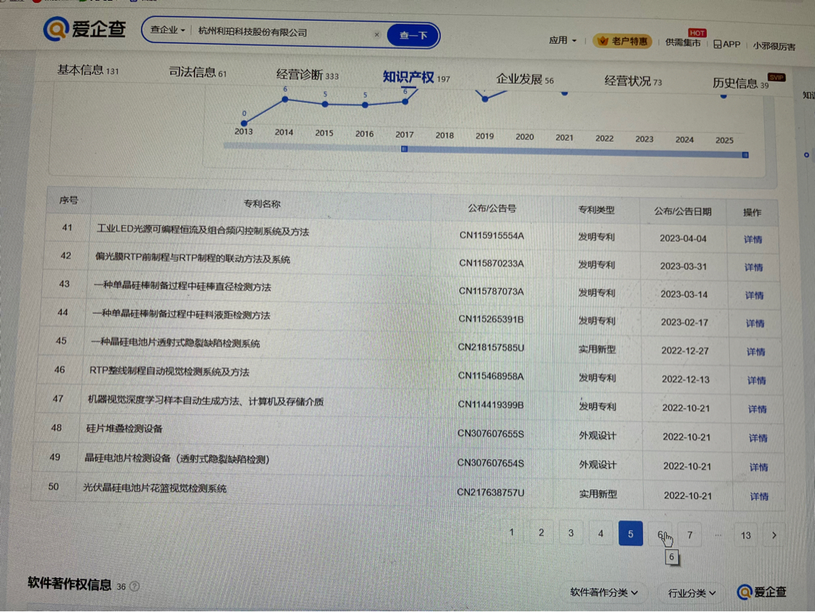The image size is (815, 612).
Task: Click patent name 一种晶硅电池片透射式隐裂缺陷检测系统
Action: tap(176, 343)
